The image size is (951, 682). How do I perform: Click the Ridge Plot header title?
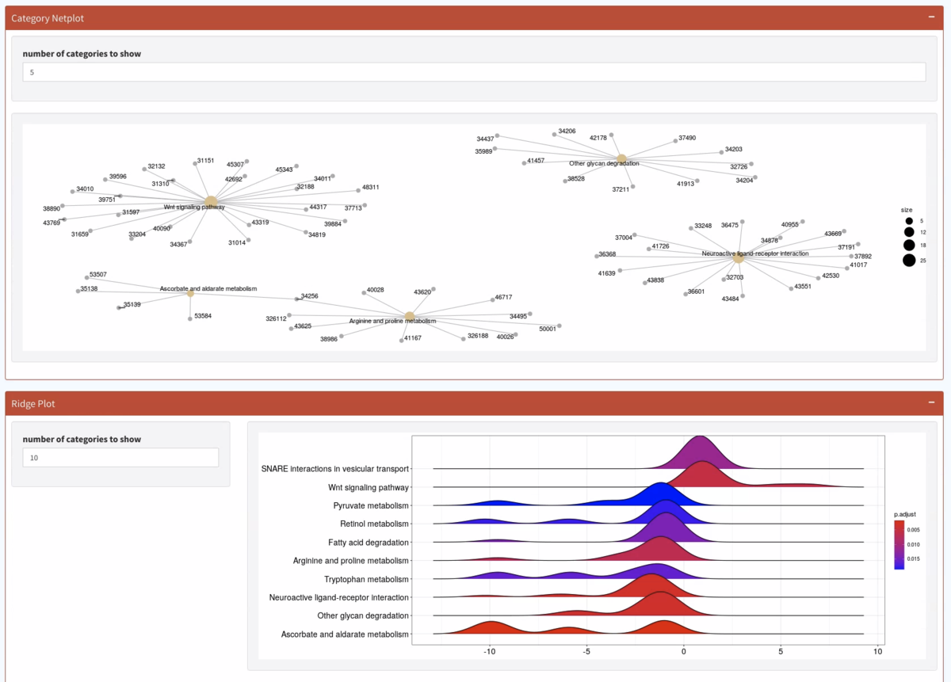[x=33, y=403]
